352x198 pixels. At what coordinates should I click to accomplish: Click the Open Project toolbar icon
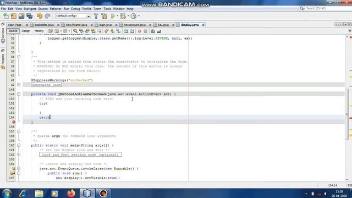21,16
